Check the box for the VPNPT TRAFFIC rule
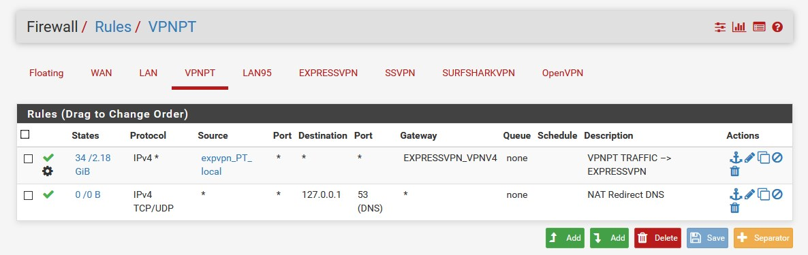This screenshot has width=808, height=255. [29, 159]
